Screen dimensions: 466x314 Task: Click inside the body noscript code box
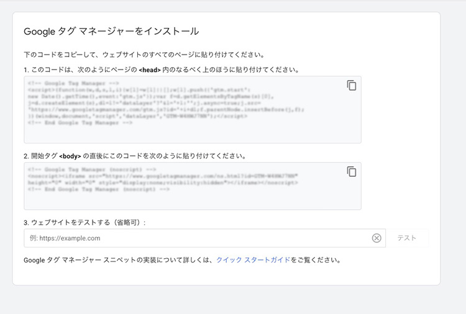click(193, 186)
